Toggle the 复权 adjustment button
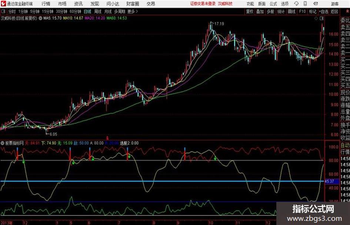Screen dimensions: 350x225 click(250, 11)
